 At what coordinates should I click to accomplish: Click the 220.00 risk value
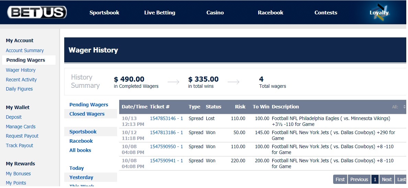coord(238,161)
